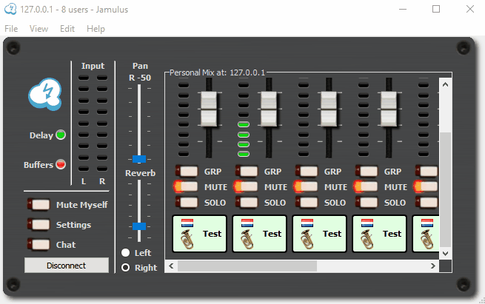Adjust the Pan slider handle

pyautogui.click(x=139, y=159)
